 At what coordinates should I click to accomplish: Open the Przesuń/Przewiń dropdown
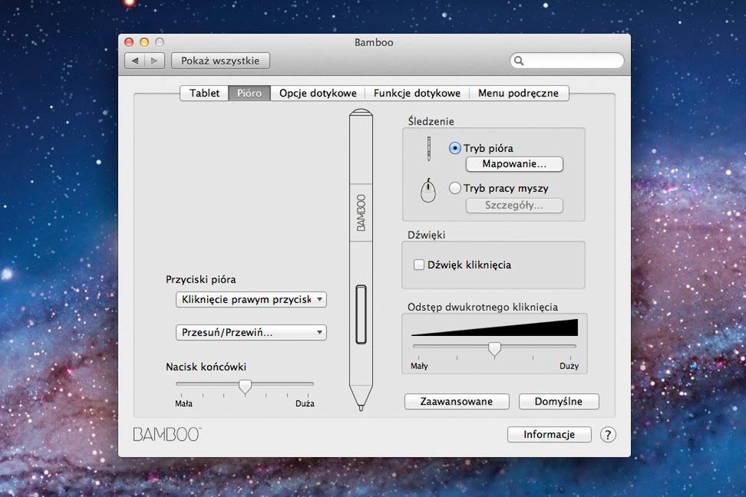point(251,332)
